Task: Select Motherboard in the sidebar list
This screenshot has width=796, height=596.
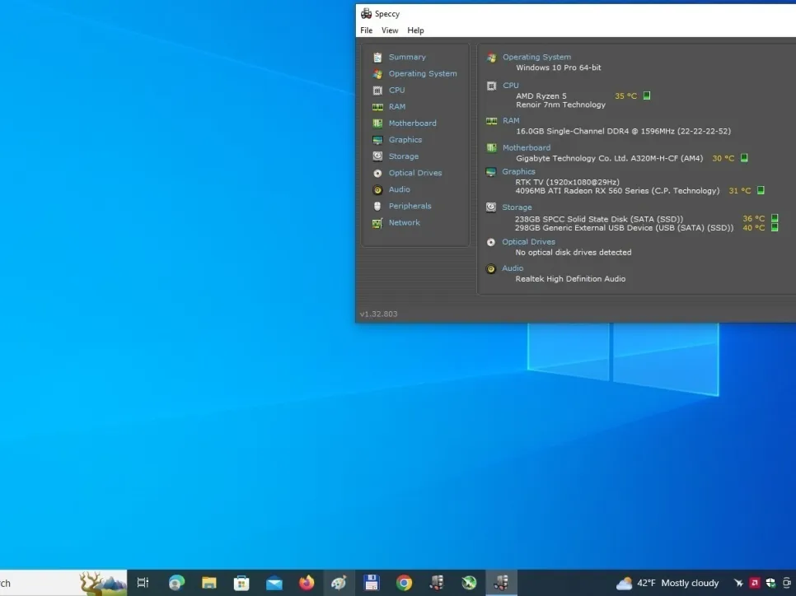Action: point(412,123)
